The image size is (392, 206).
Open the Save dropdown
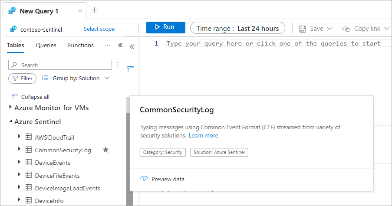[x=329, y=29]
